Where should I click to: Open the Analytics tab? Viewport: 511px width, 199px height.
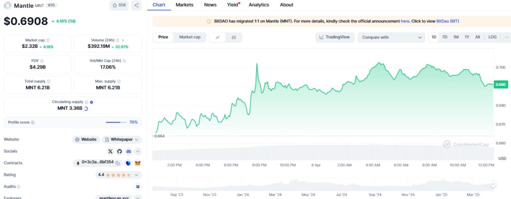coord(258,5)
